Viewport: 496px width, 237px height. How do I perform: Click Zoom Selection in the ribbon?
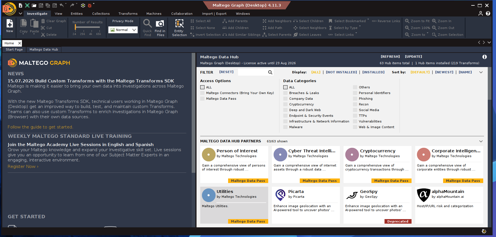tap(448, 35)
